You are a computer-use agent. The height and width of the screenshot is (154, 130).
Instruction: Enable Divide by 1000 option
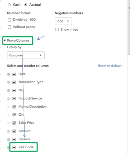(x=9, y=20)
